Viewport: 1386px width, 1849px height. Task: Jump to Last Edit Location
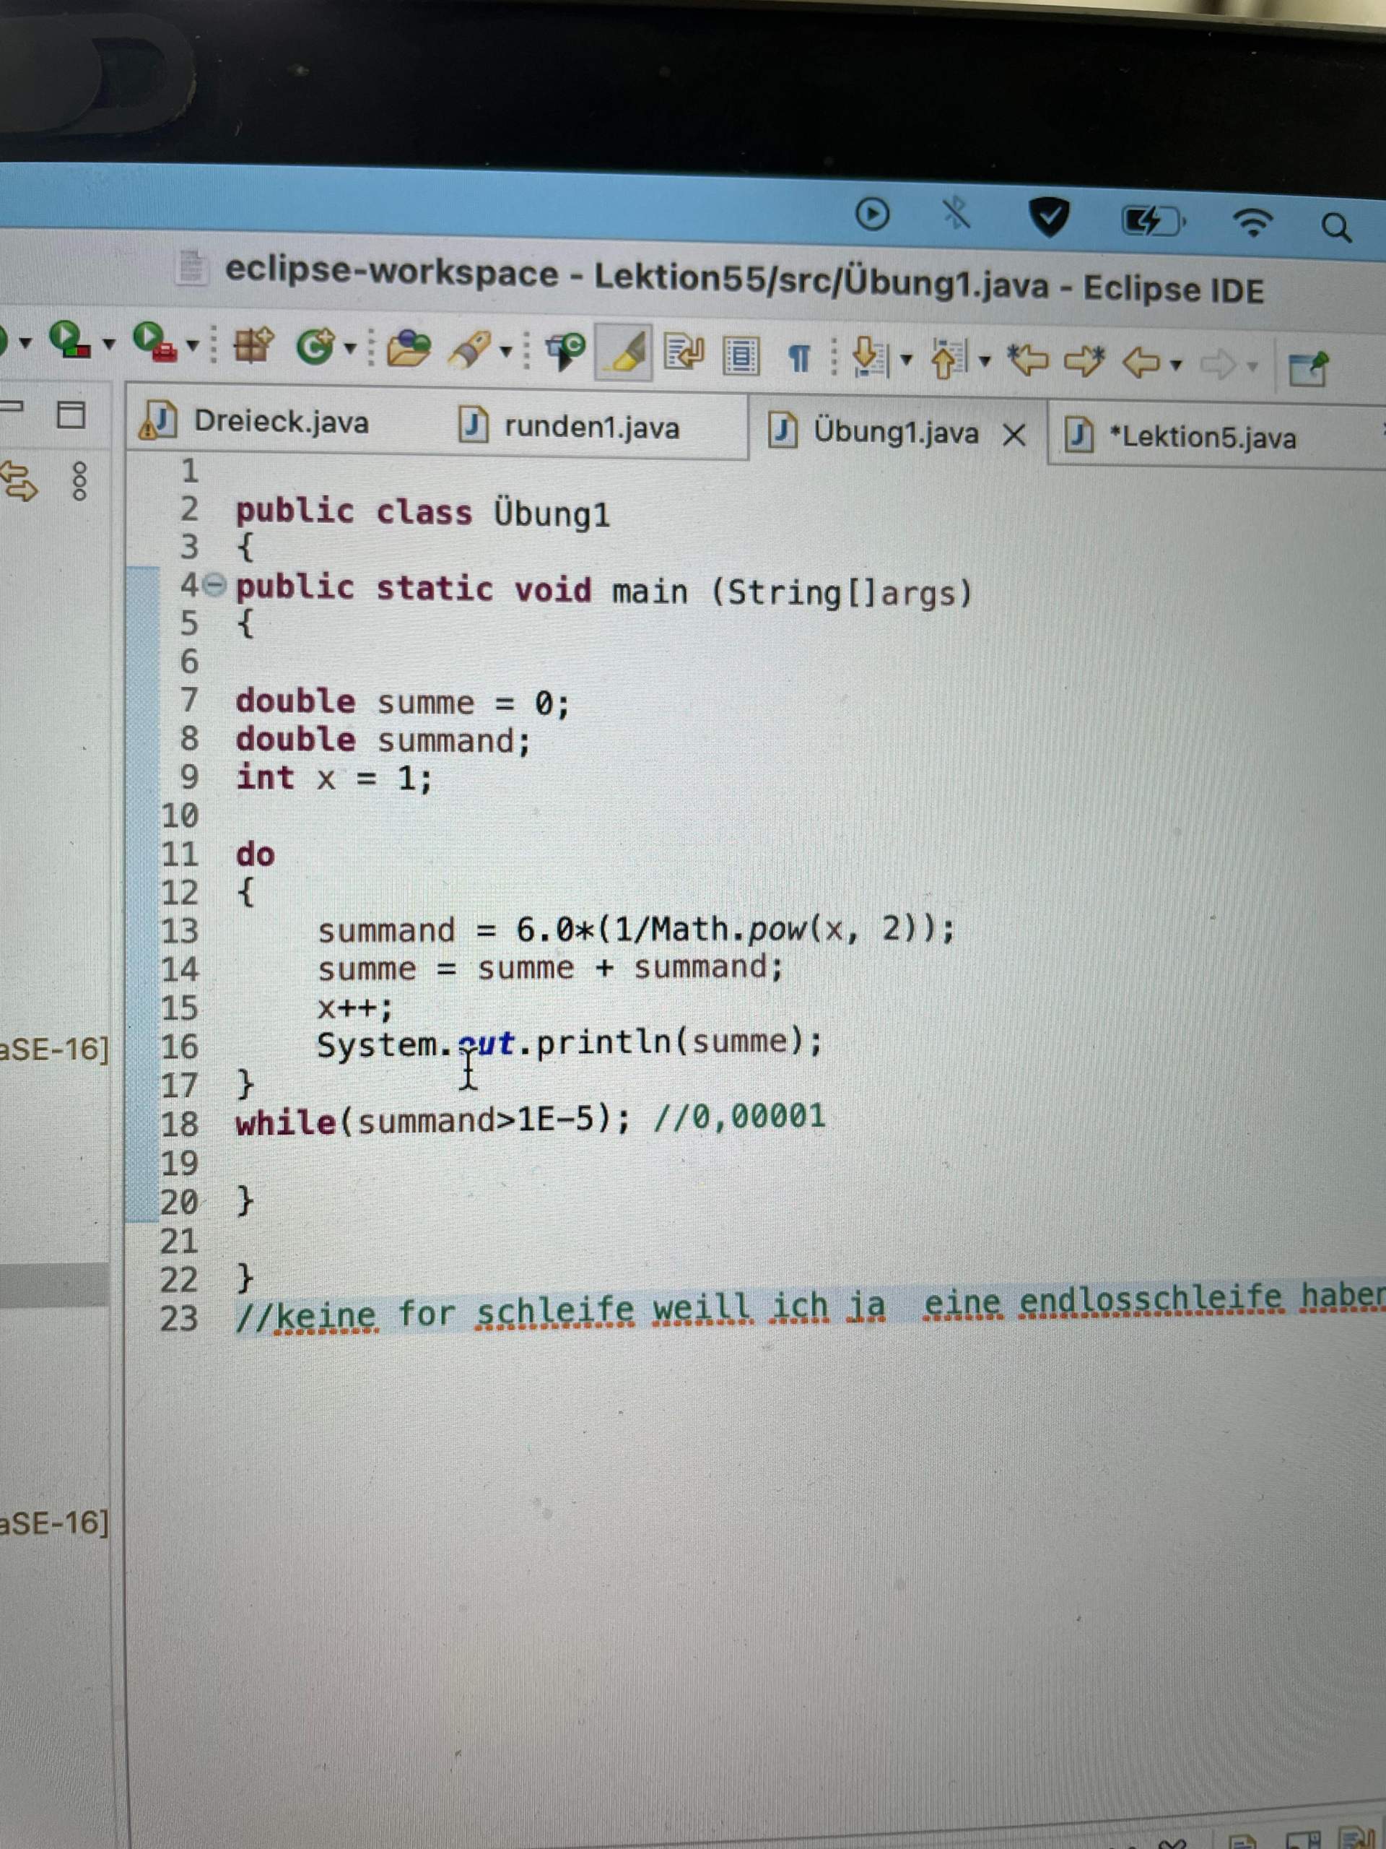(x=1028, y=360)
